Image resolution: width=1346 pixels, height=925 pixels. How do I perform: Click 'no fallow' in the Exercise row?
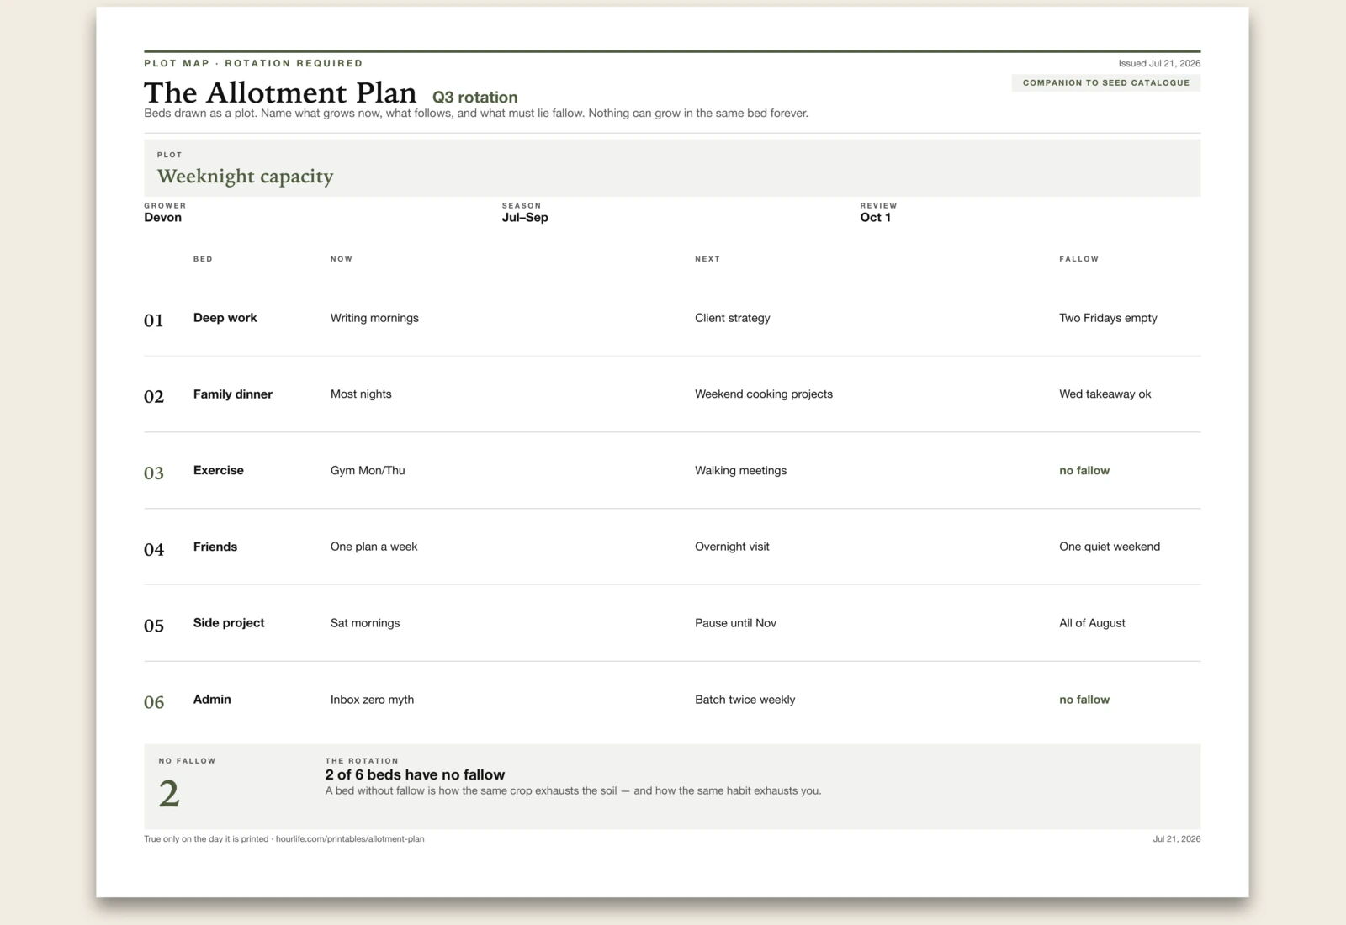[x=1084, y=470]
